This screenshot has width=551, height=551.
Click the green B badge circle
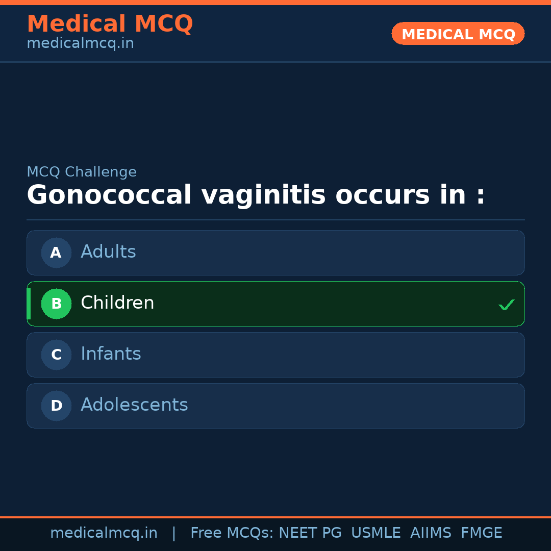click(x=56, y=304)
